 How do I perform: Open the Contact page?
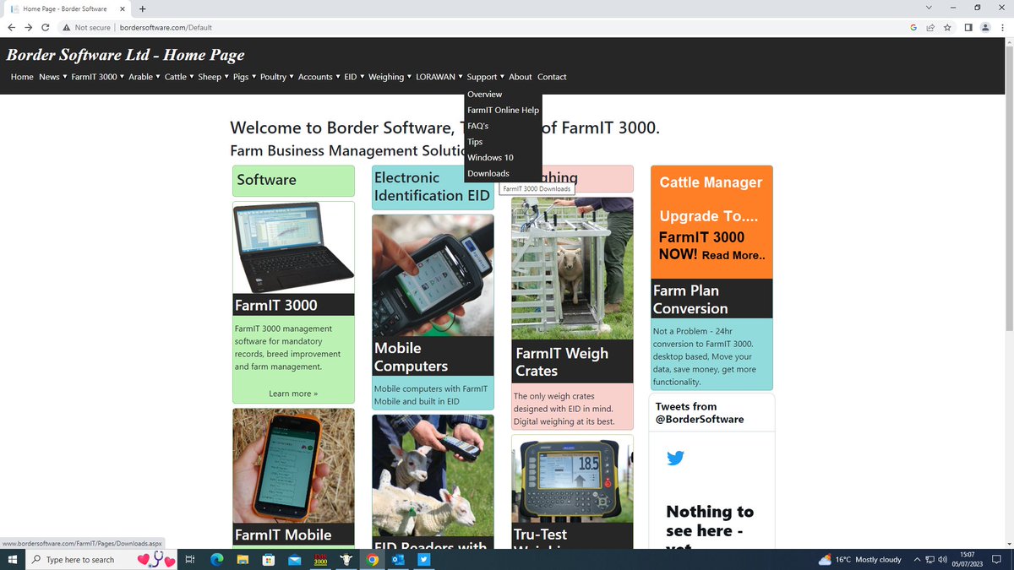[x=552, y=77]
